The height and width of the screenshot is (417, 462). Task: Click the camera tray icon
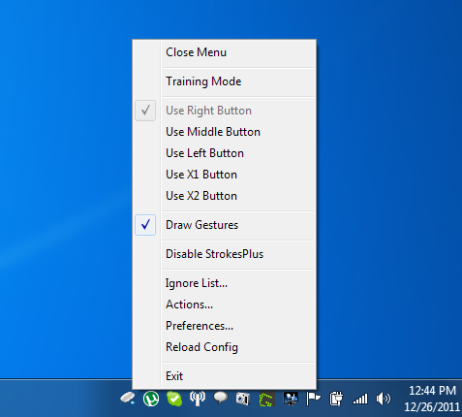click(x=243, y=399)
